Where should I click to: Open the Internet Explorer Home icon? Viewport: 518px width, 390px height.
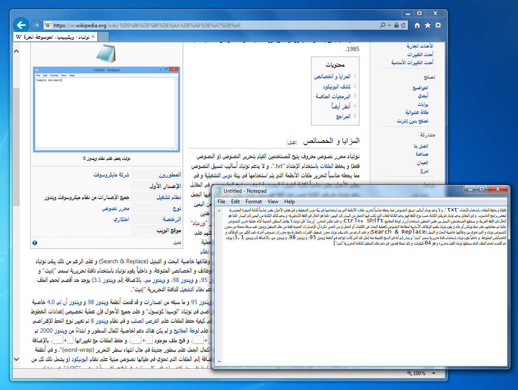(x=417, y=25)
